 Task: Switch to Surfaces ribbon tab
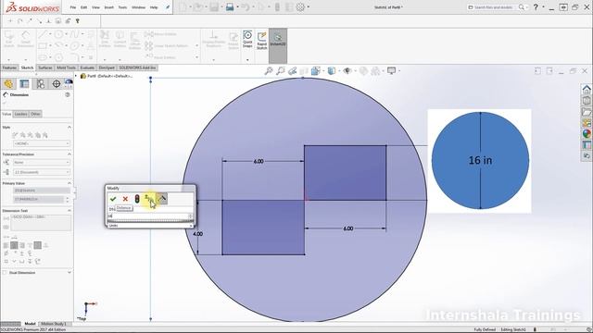pyautogui.click(x=45, y=68)
